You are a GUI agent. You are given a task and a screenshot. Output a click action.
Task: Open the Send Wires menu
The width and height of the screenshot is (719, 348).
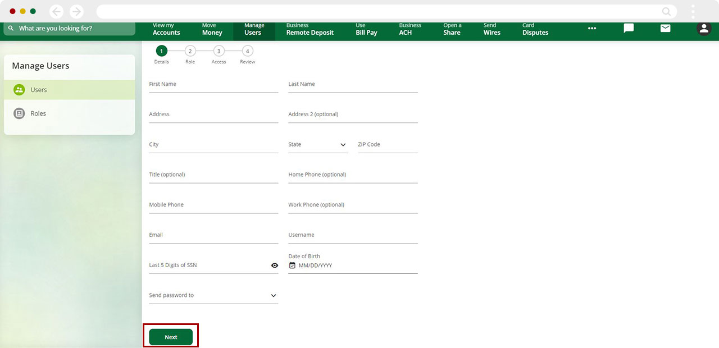point(492,29)
